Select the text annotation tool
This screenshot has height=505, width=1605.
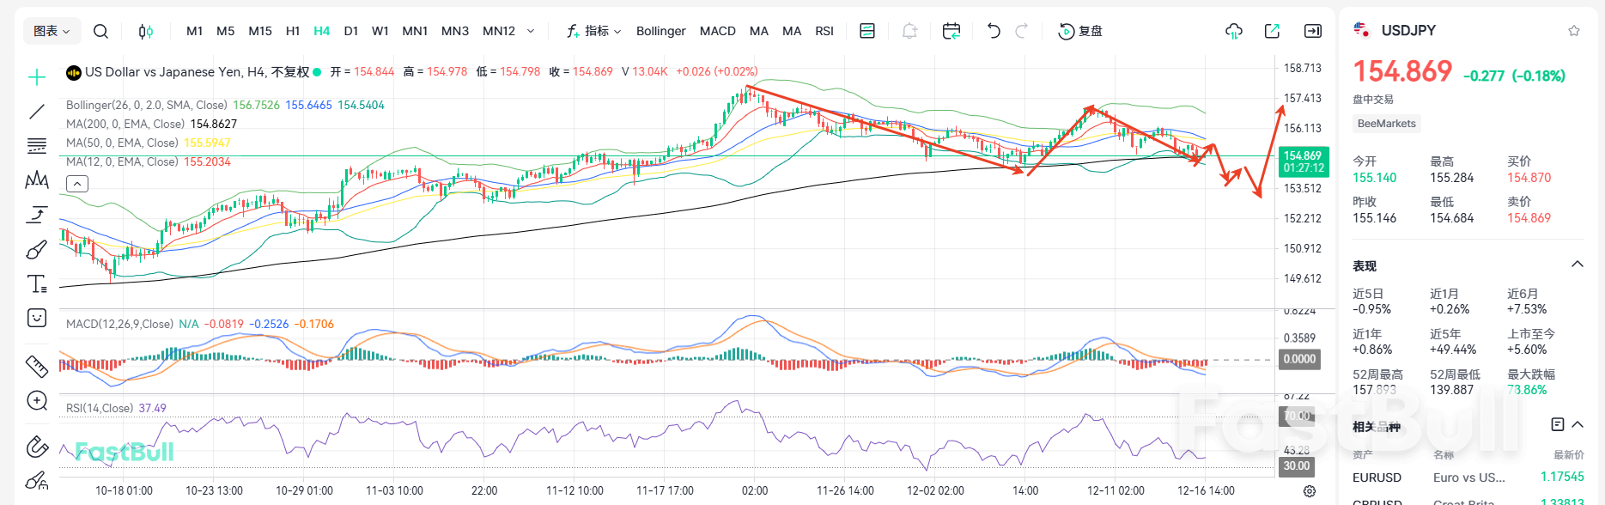(37, 284)
